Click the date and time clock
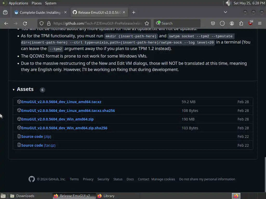The image size is (266, 199). [x=249, y=3]
